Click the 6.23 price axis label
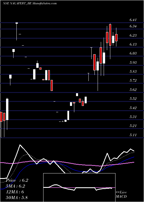 point(133,35)
